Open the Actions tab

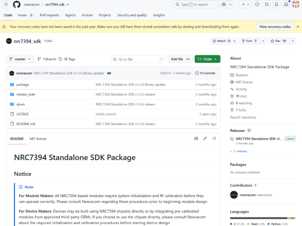(x=87, y=15)
